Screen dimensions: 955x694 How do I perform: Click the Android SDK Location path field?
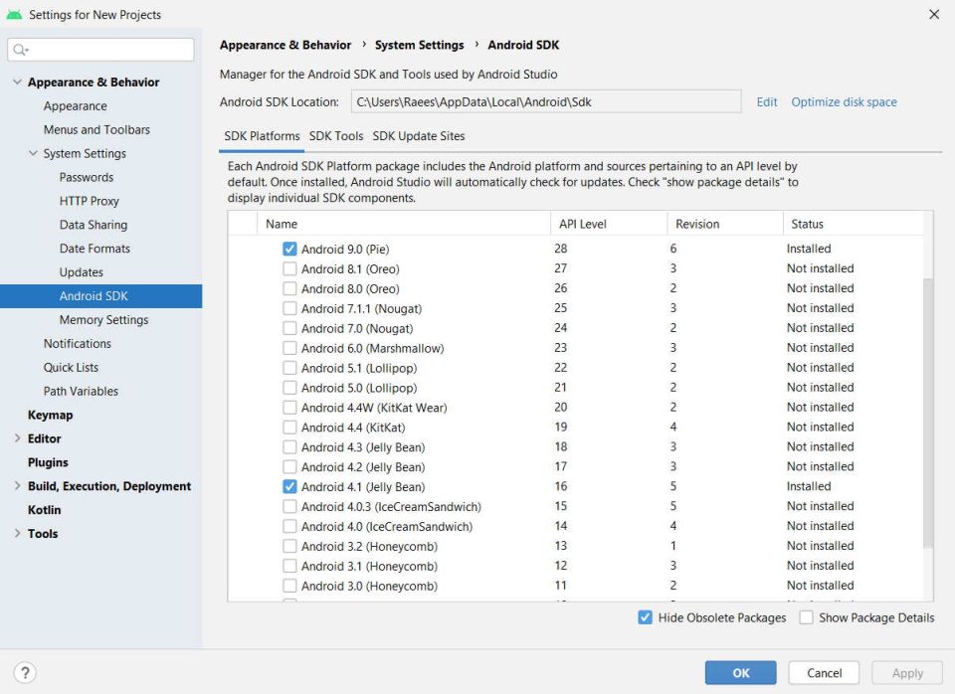click(x=547, y=101)
